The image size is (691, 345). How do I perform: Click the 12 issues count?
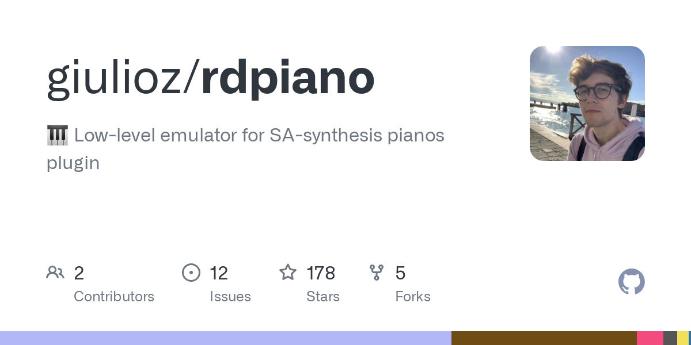tap(219, 273)
